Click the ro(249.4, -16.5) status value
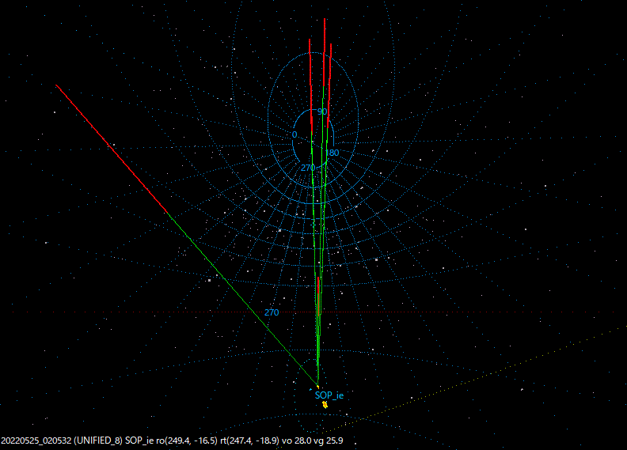 (187, 441)
